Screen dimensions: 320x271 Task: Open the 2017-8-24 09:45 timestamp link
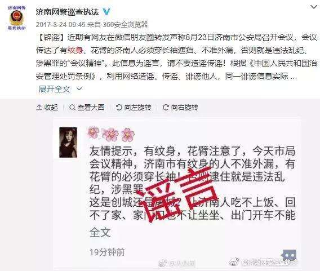[x=61, y=24]
